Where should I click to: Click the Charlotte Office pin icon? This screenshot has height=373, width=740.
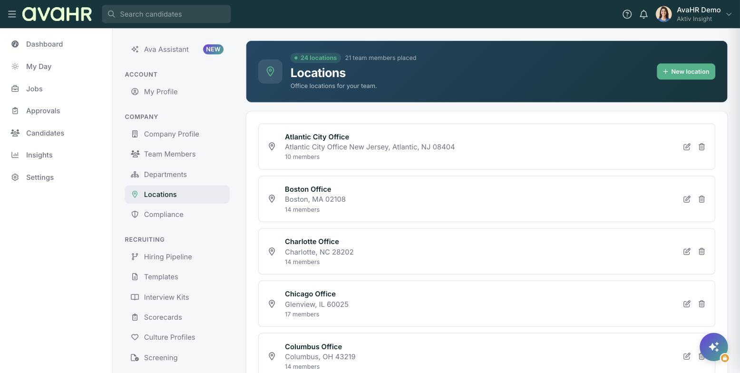[272, 252]
